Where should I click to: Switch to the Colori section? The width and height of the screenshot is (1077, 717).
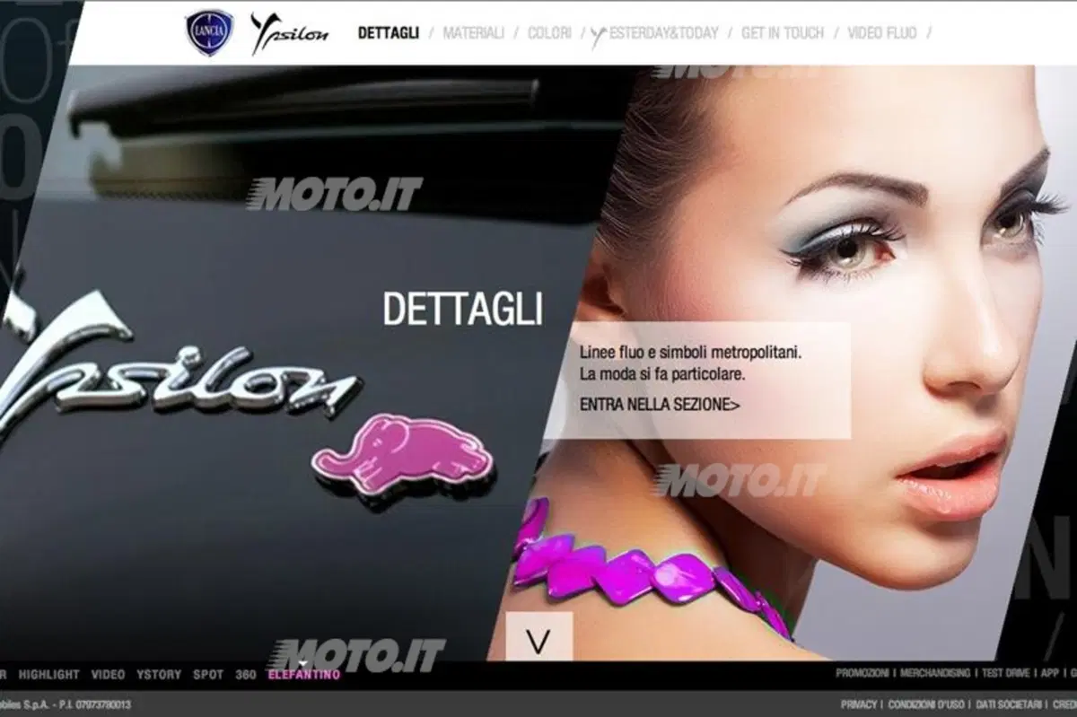click(549, 33)
